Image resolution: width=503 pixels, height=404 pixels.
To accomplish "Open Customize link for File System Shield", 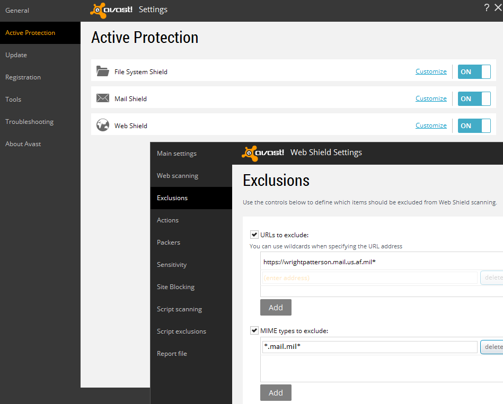I will [x=431, y=71].
